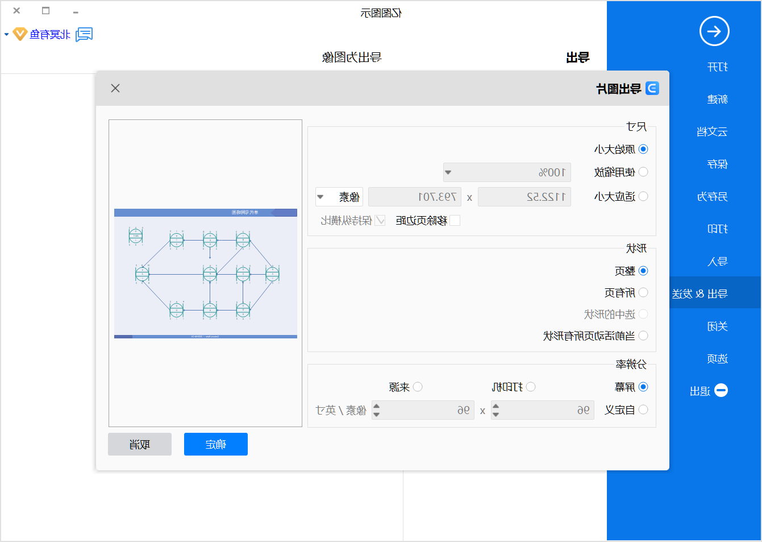762x542 pixels.
Task: Click the diagram preview thumbnail
Action: [206, 274]
